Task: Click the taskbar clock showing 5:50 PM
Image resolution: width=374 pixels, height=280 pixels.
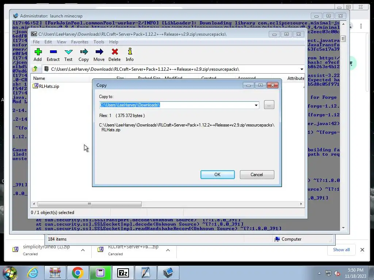Action: (355, 273)
